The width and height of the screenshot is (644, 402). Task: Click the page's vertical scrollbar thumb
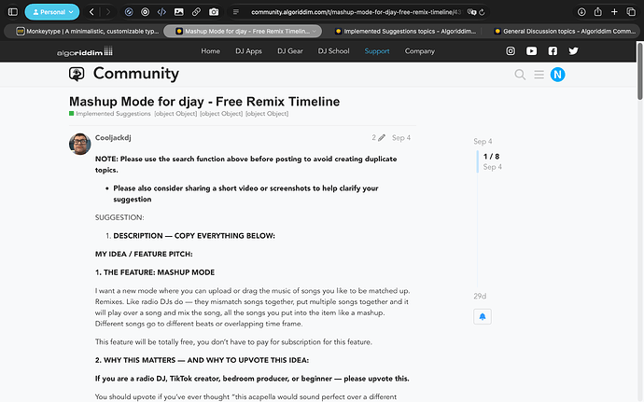click(x=639, y=71)
